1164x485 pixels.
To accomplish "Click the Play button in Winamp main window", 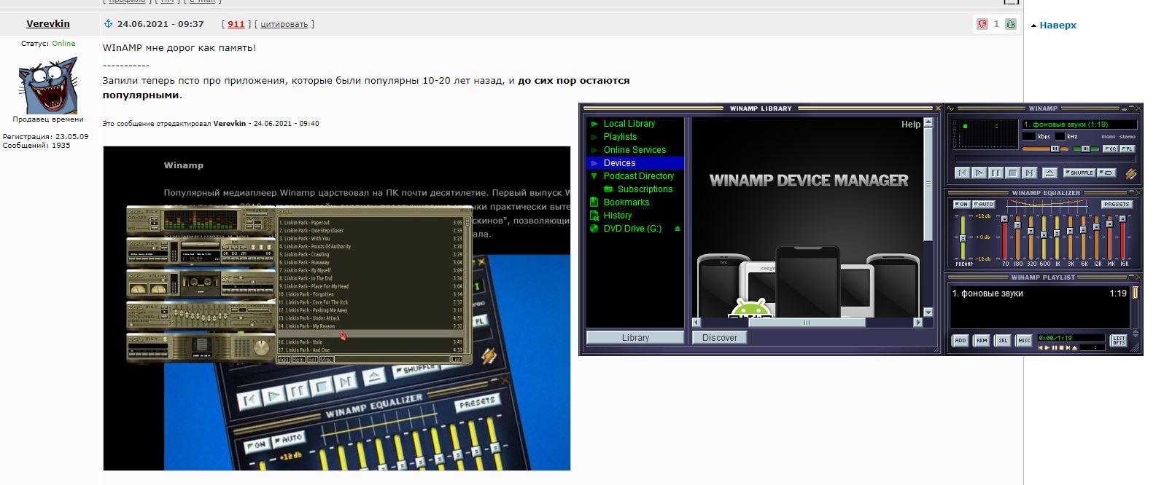I will (x=979, y=173).
